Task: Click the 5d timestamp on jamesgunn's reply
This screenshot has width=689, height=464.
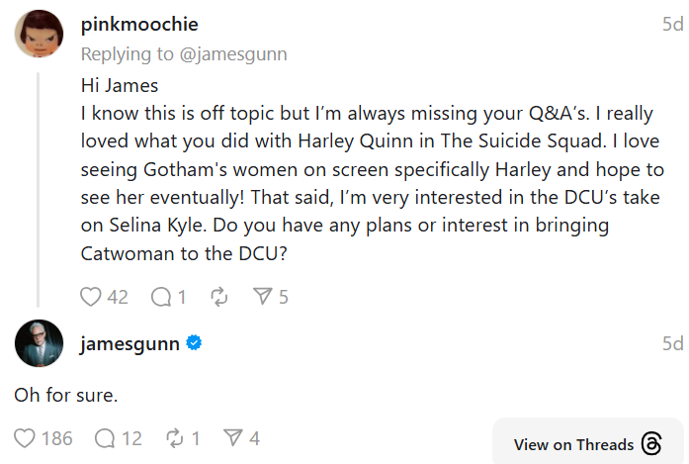Action: point(672,343)
